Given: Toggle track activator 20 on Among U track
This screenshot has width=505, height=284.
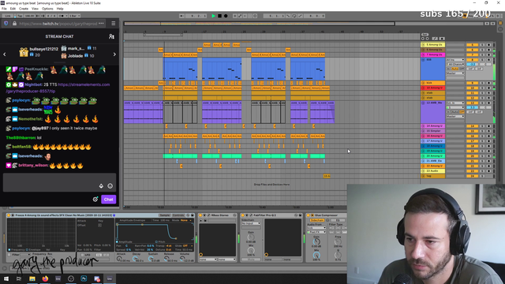Looking at the screenshot, I should 472,156.
